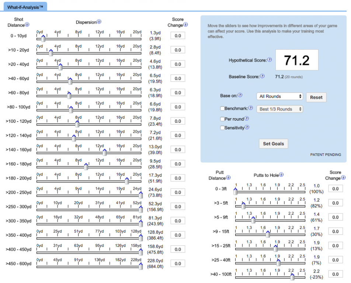This screenshot has height=283, width=351.
Task: Click the >120 - 140yd dispersion slider handle
Action: 74,138
